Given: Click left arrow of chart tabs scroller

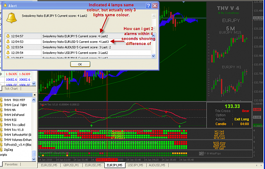Looking at the screenshot, I should coord(257,165).
